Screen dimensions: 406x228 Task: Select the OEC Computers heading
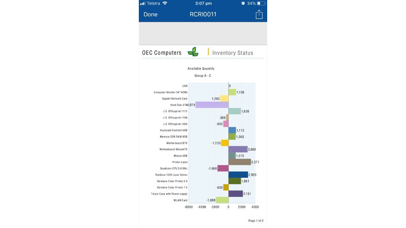coord(162,53)
